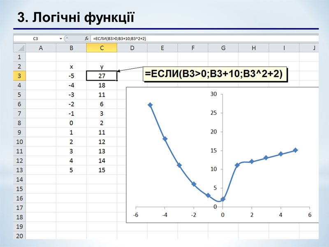
Task: Click the Select All corner triangle
Action: coord(20,48)
